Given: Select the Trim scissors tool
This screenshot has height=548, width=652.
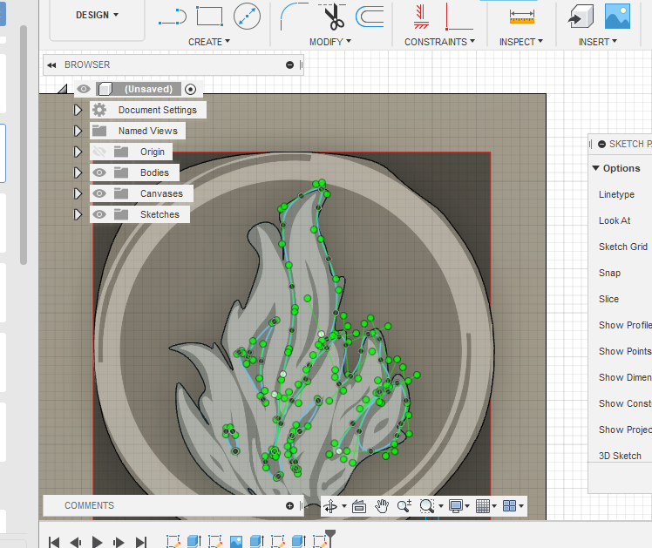Looking at the screenshot, I should pyautogui.click(x=333, y=17).
